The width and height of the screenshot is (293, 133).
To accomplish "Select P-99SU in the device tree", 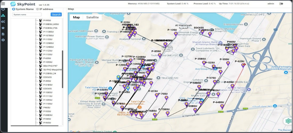I will pyautogui.click(x=47, y=20).
